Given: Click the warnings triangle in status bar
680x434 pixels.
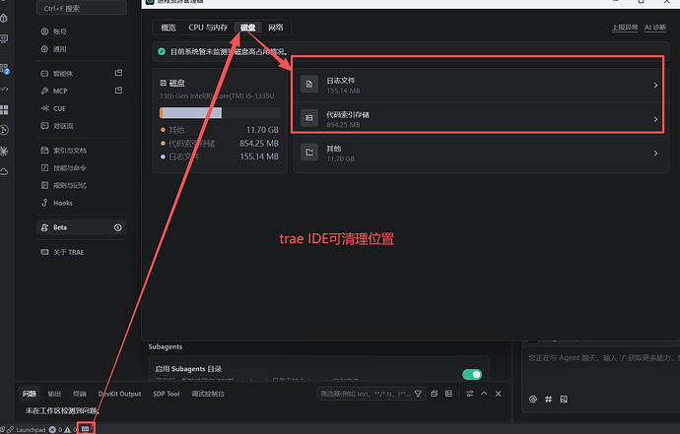Looking at the screenshot, I should pyautogui.click(x=69, y=430).
